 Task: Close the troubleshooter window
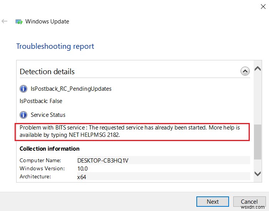(263, 7)
